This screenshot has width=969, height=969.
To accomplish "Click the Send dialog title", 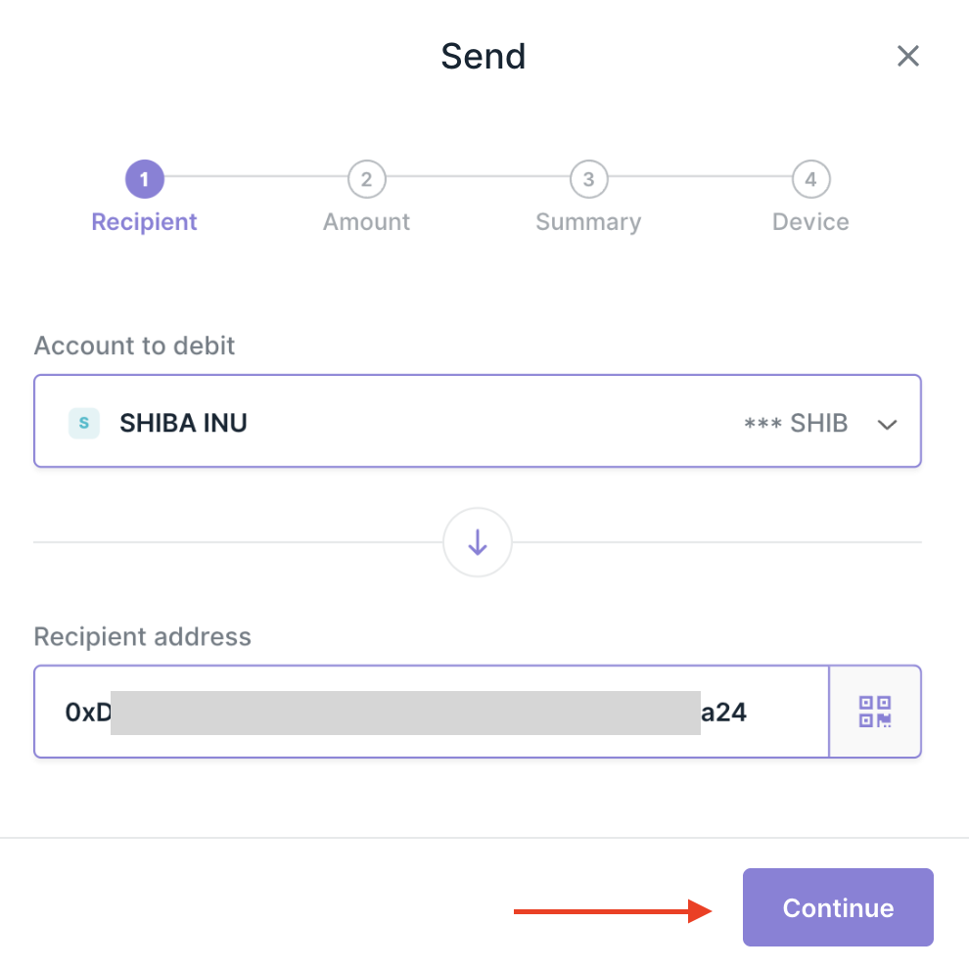I will pos(484,56).
